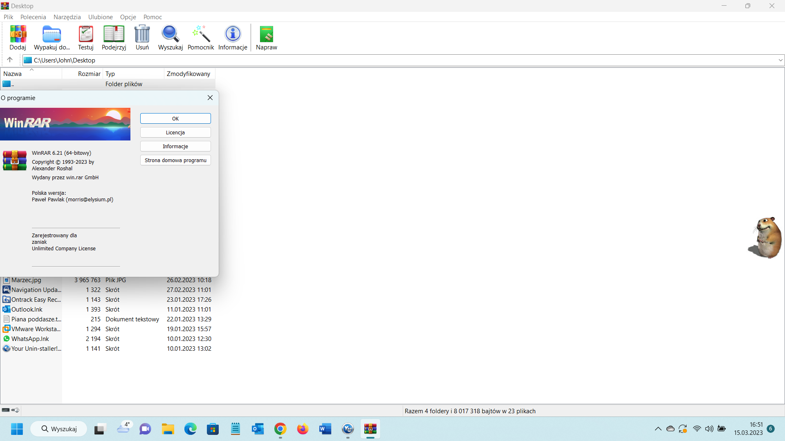The width and height of the screenshot is (785, 441).
Task: Show hidden system tray icons
Action: (x=658, y=429)
